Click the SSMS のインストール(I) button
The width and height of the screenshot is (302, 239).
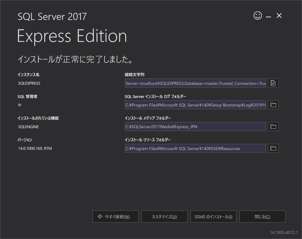pyautogui.click(x=213, y=217)
